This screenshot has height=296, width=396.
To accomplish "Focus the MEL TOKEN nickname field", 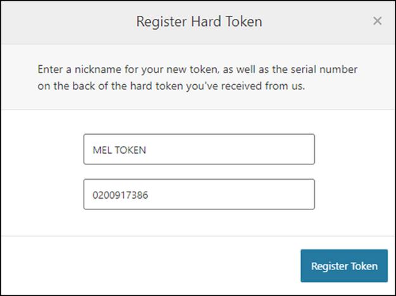I will 199,149.
